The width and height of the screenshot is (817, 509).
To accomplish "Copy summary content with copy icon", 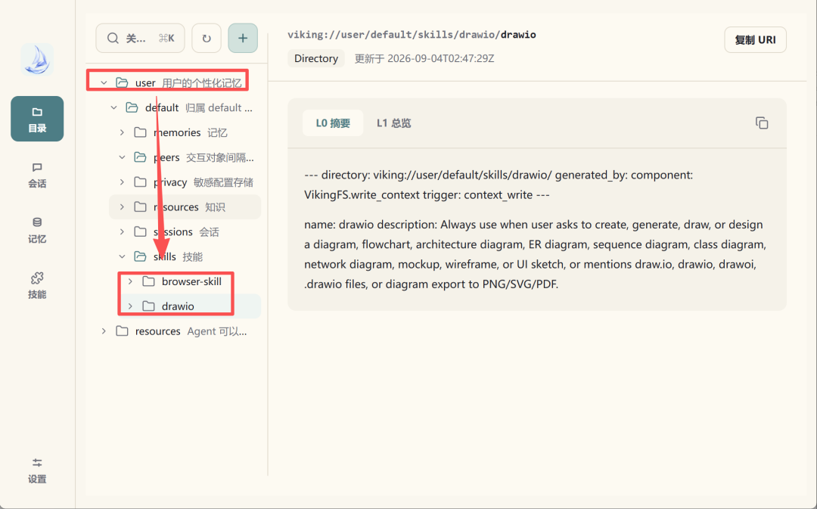I will [762, 123].
